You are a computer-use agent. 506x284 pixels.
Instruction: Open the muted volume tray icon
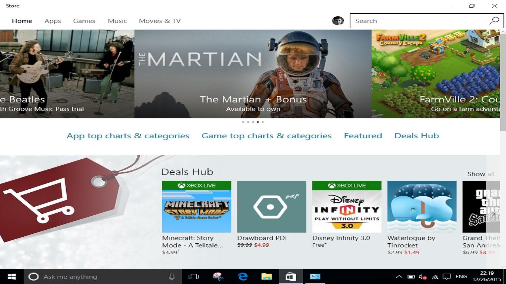(423, 277)
